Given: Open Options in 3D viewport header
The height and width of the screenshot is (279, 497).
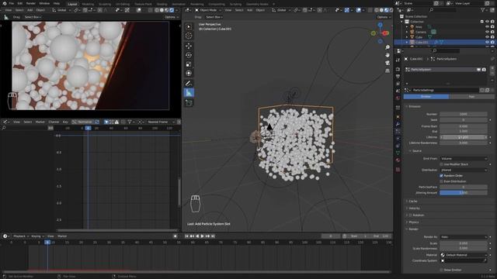Looking at the screenshot, I should [x=384, y=17].
